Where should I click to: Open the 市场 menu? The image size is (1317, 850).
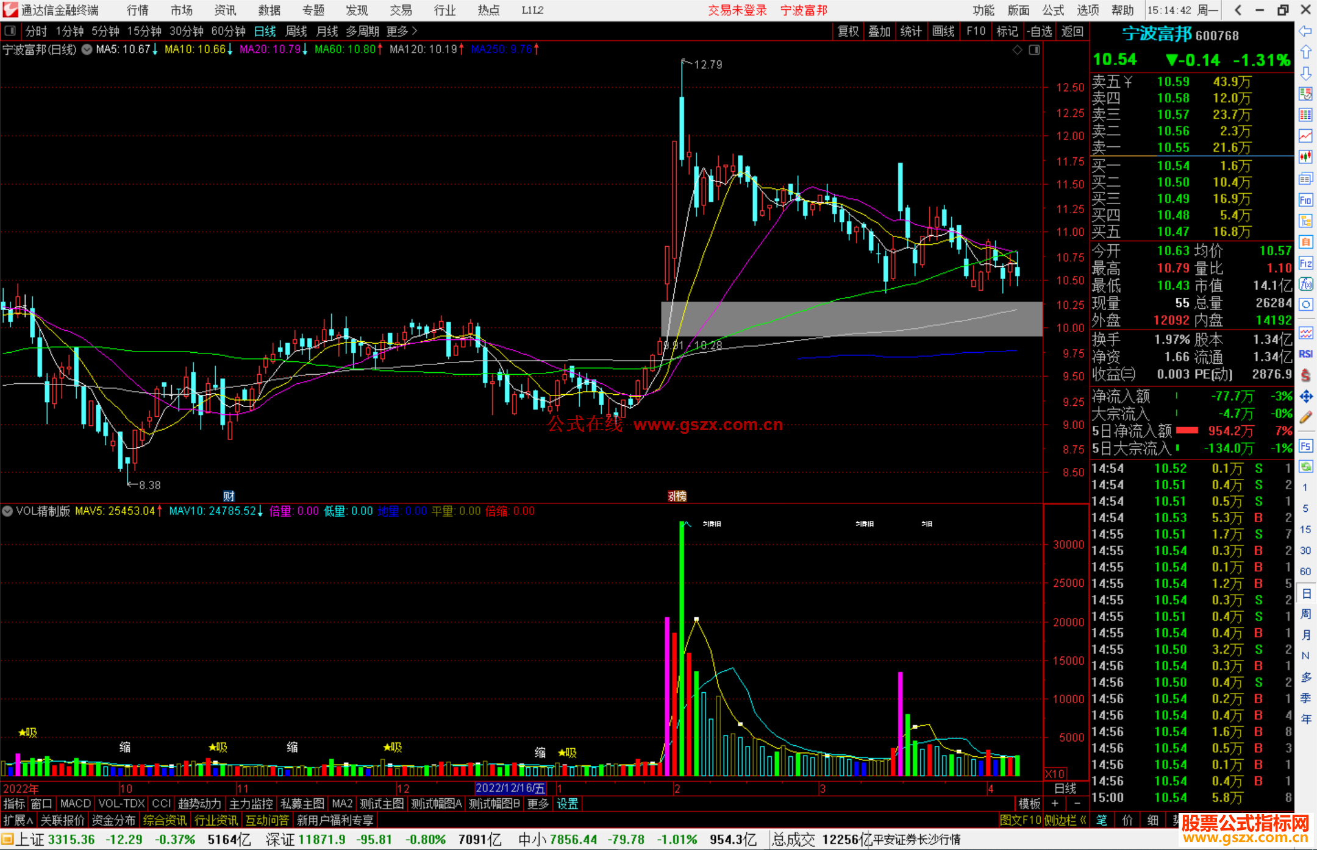point(182,10)
